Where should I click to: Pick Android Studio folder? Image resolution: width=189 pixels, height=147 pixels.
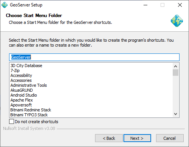[x=24, y=95]
